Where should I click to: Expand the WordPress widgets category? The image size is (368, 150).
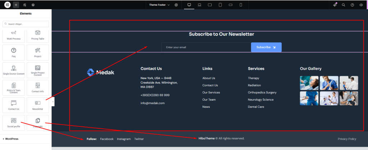(x=12, y=139)
